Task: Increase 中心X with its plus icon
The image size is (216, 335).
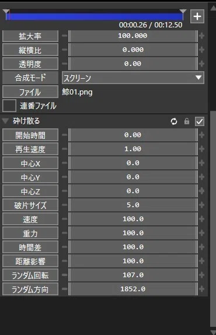Action: click(201, 163)
